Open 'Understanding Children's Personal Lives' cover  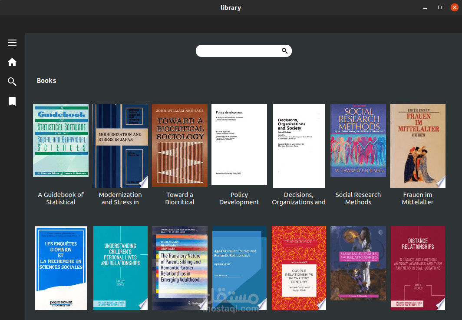click(121, 268)
